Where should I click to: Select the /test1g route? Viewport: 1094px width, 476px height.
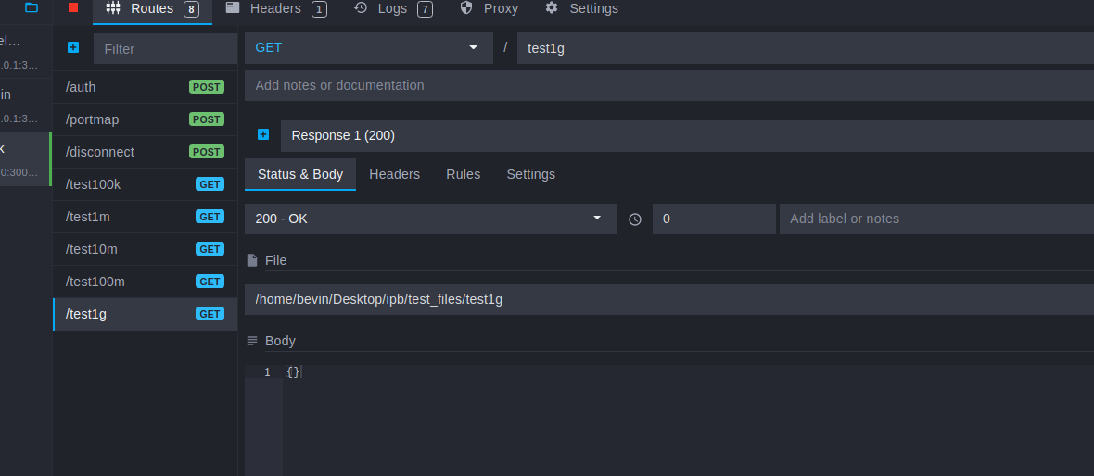coord(146,314)
